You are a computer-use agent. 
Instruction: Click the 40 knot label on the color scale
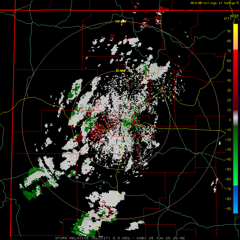[229, 81]
